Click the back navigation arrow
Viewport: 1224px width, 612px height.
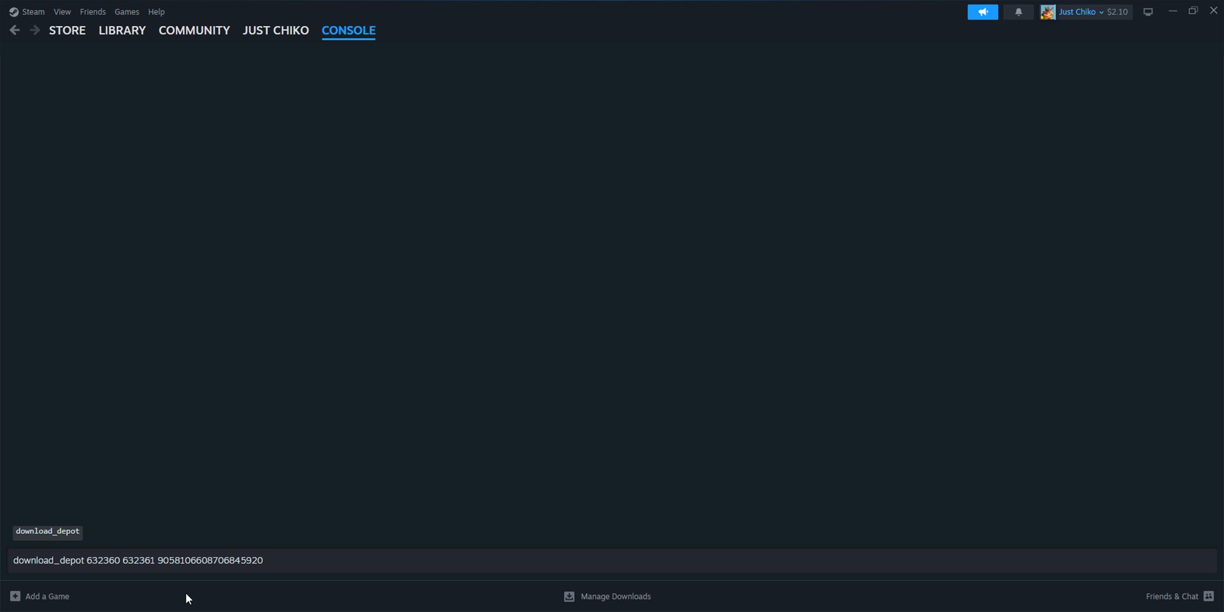(15, 29)
